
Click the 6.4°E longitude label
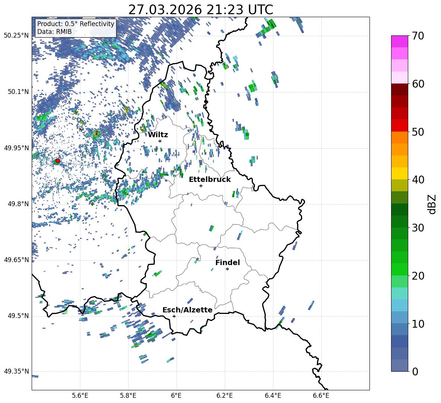pos(273,396)
